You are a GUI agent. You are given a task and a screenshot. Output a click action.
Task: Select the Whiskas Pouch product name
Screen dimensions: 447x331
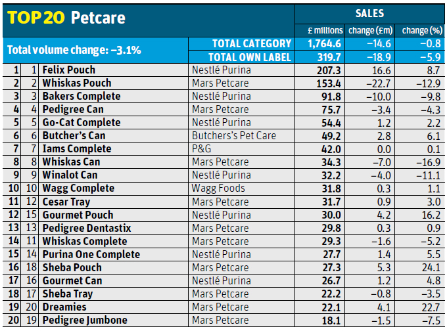[76, 83]
